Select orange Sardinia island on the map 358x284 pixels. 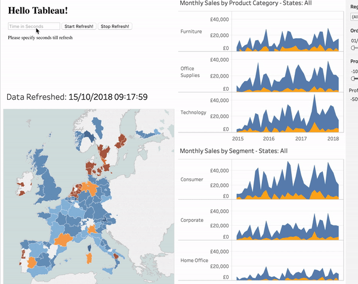(89, 258)
